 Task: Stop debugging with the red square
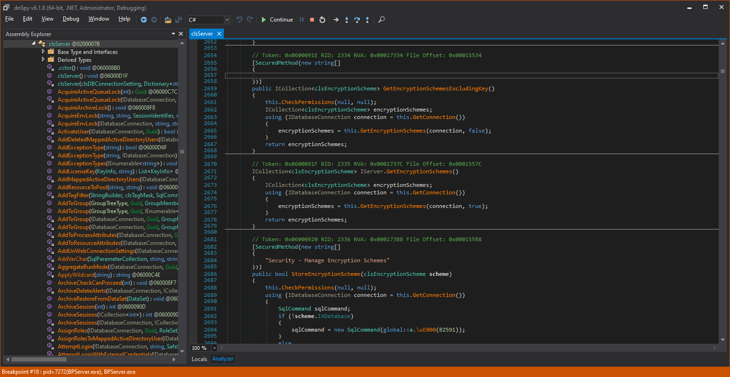click(x=312, y=20)
